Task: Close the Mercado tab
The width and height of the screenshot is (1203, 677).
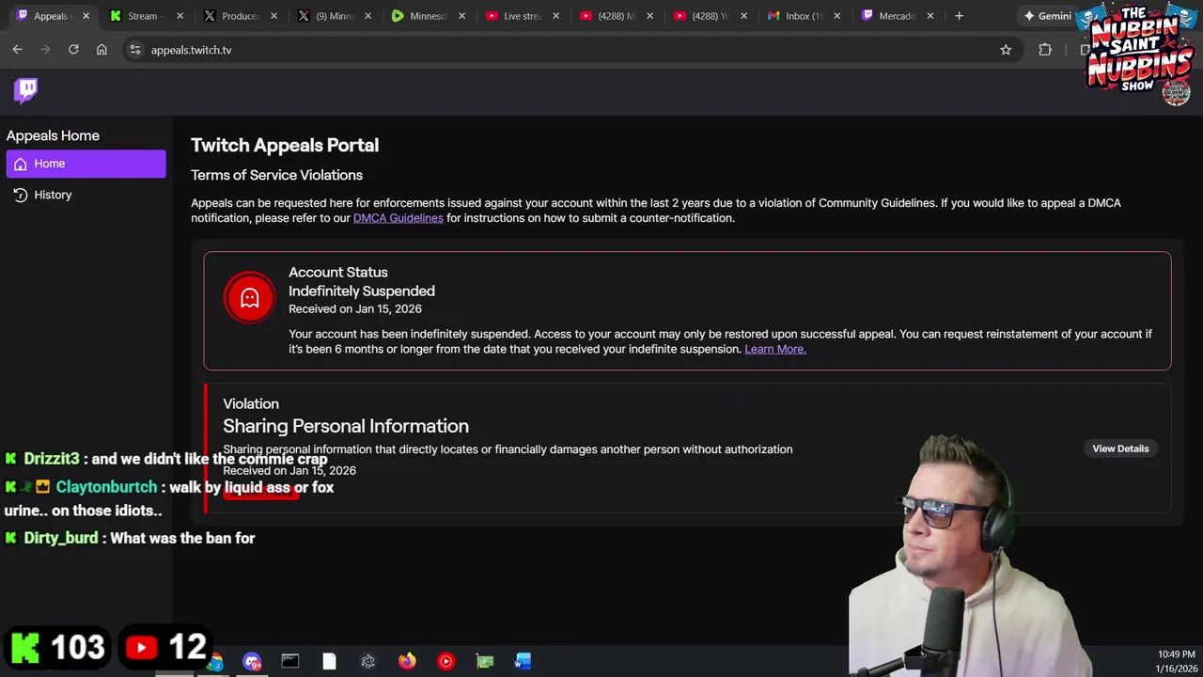Action: 930,16
